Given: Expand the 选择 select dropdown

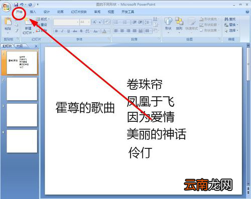Looking at the screenshot, I should 231,31.
